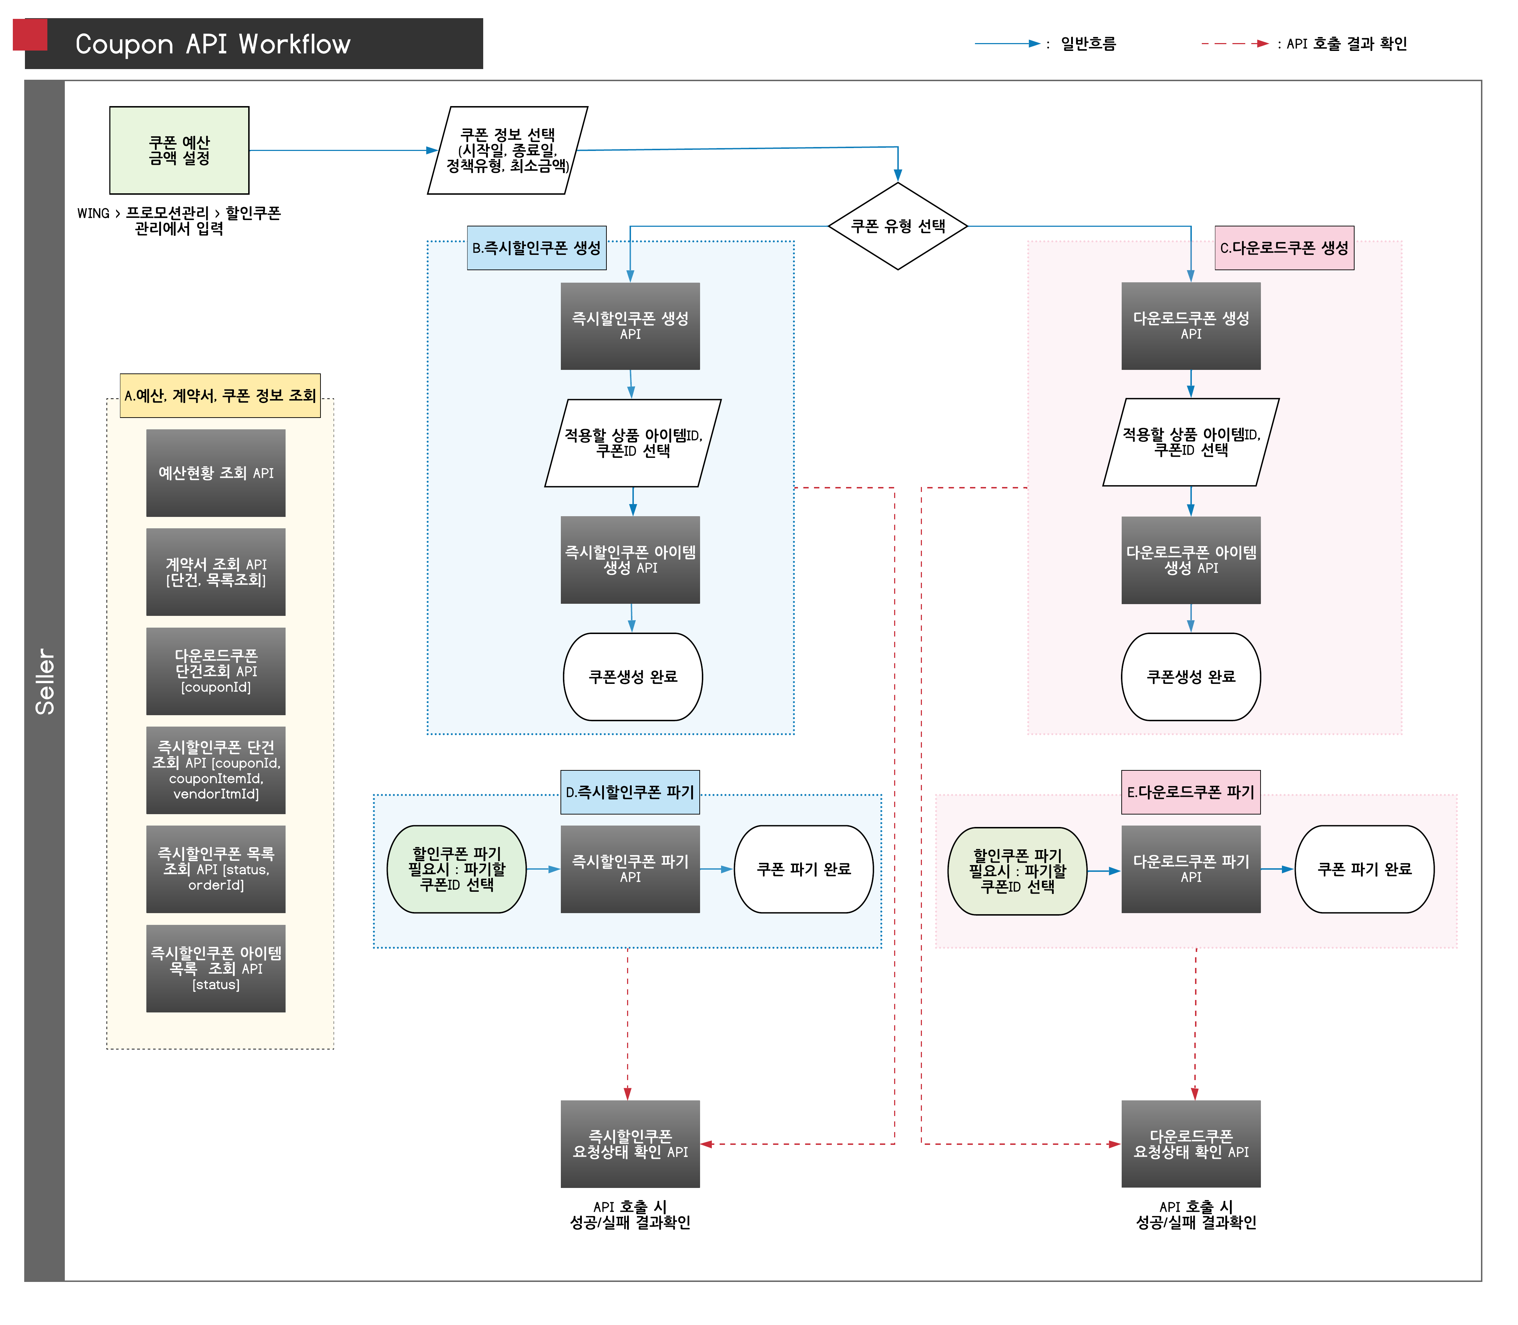Select "다운로드쿠폰 단건조회 API [couponId]" box
Viewport: 1518px width, 1325px height.
[216, 671]
